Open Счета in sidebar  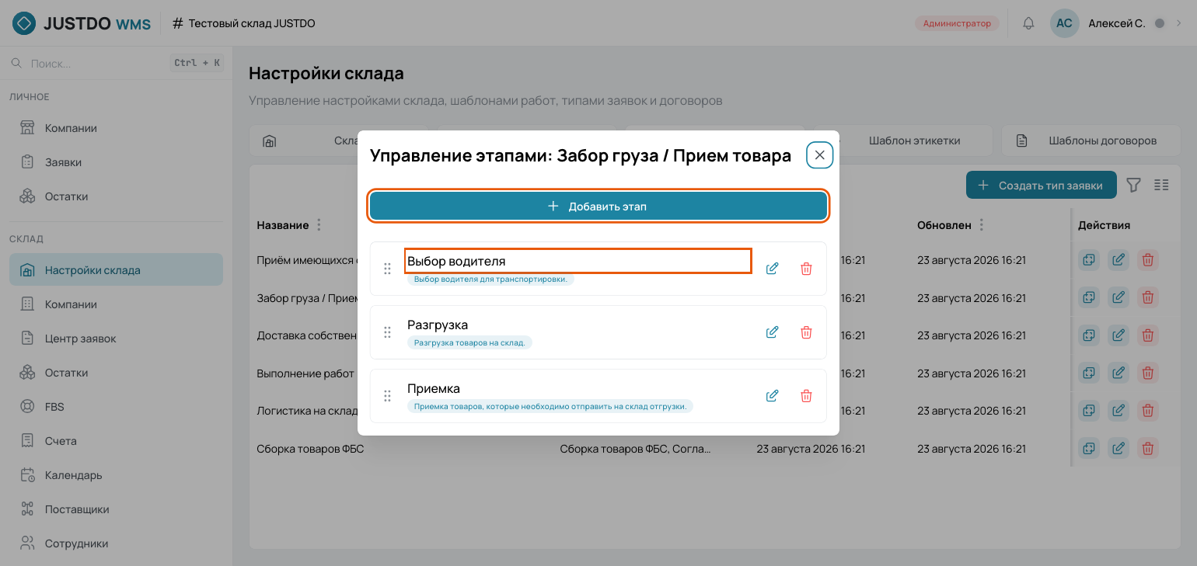[116, 441]
